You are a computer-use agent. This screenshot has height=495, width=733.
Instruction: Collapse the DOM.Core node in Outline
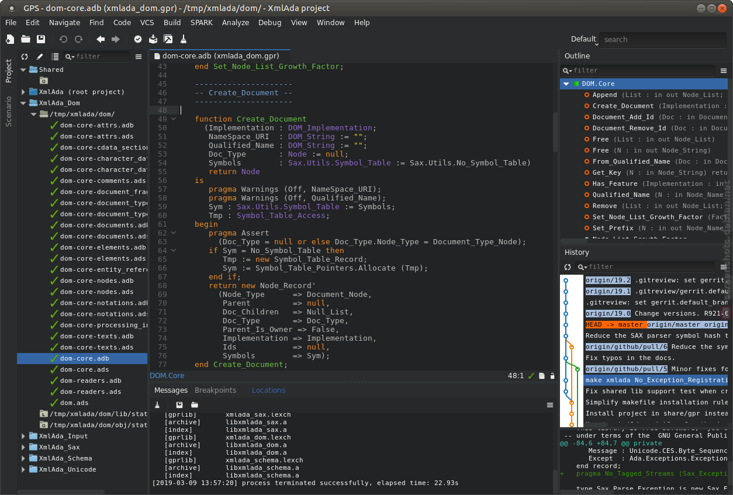click(x=566, y=84)
